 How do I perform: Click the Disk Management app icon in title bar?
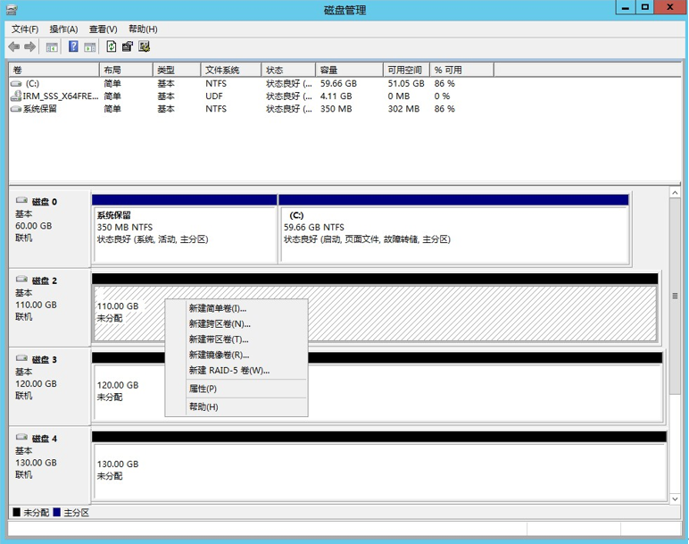click(x=12, y=10)
